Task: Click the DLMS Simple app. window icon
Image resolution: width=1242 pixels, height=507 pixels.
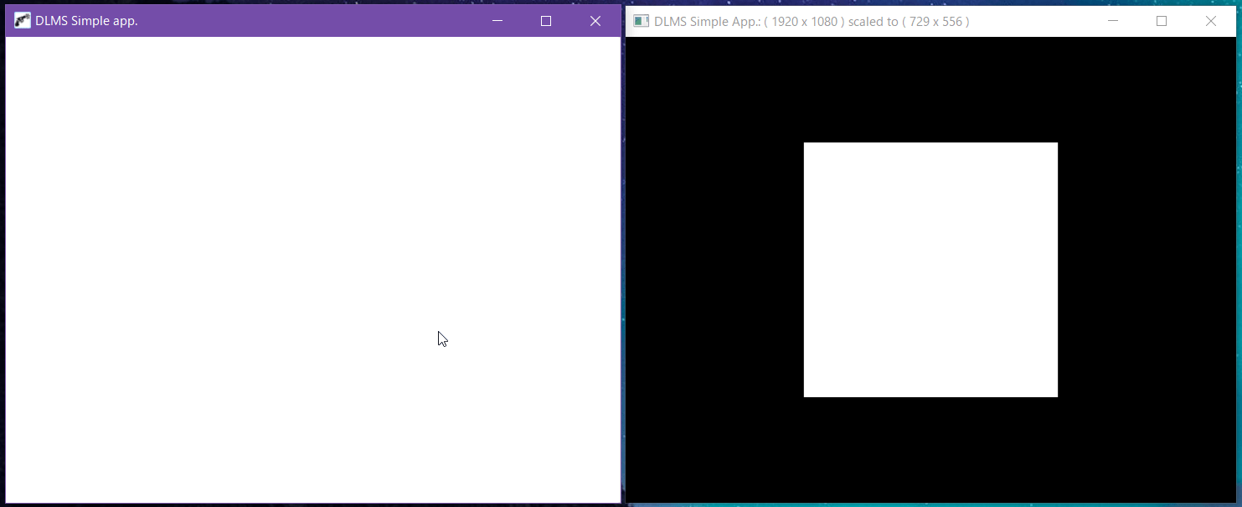Action: 22,21
